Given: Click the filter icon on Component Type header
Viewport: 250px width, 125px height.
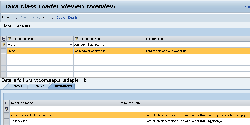Looking at the screenshot, I should [x=9, y=39].
